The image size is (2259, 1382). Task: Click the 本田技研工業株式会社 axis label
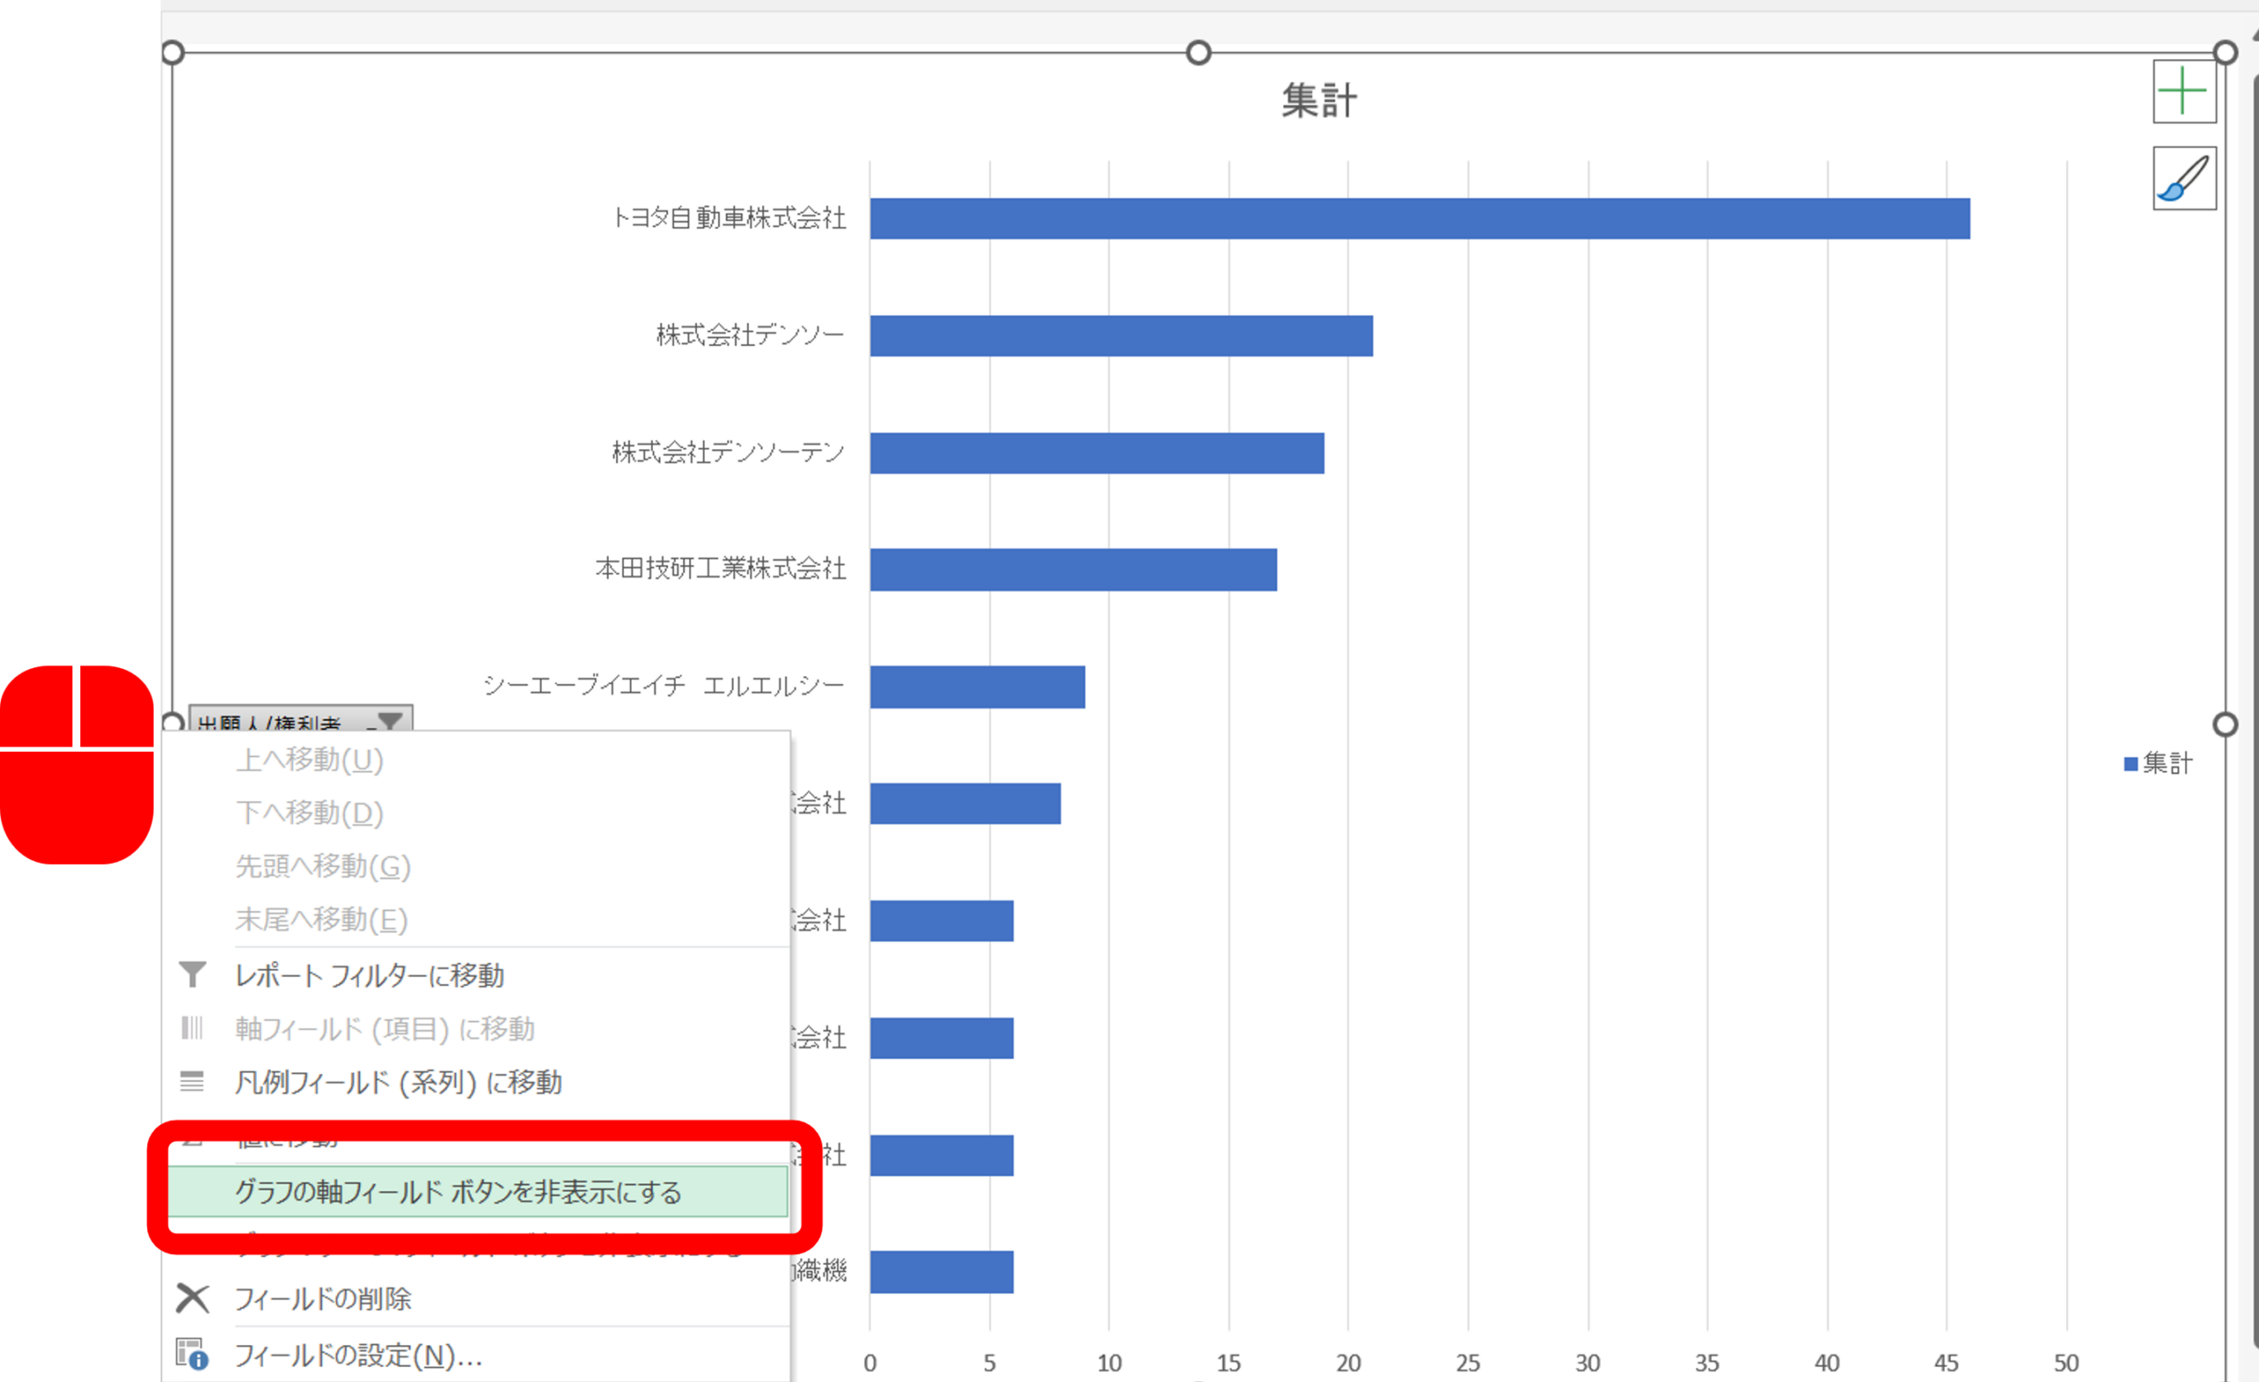pyautogui.click(x=721, y=568)
